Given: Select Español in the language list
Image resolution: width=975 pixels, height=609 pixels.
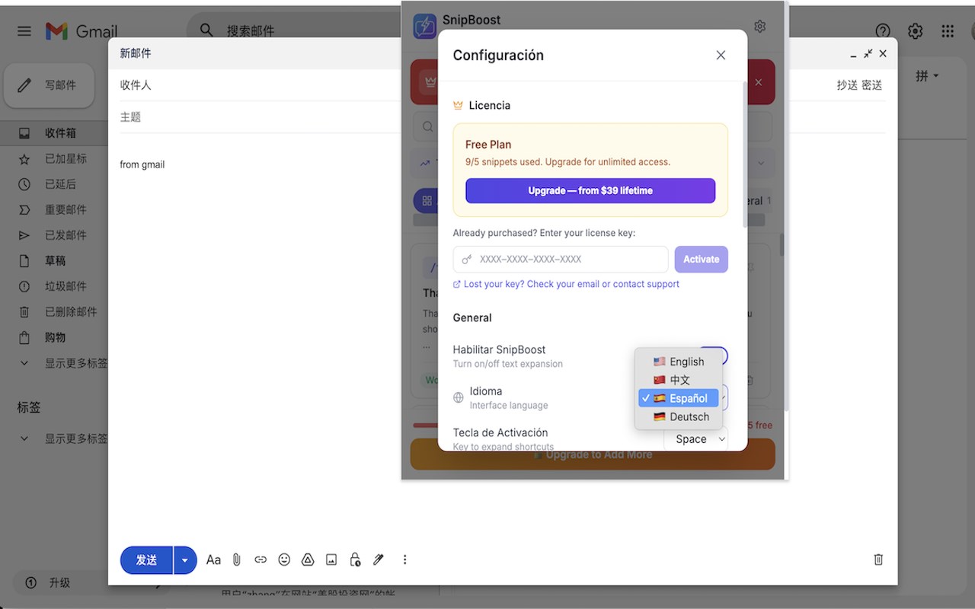Looking at the screenshot, I should (679, 398).
